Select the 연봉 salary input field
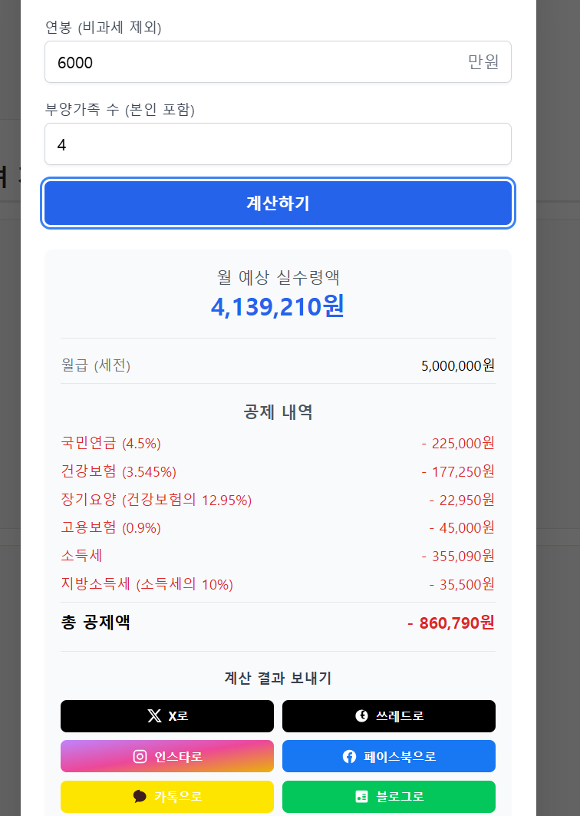 click(278, 61)
